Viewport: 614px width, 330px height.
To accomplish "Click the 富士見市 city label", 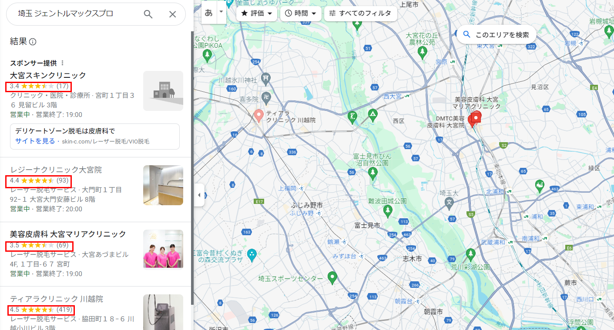I will pyautogui.click(x=367, y=225).
